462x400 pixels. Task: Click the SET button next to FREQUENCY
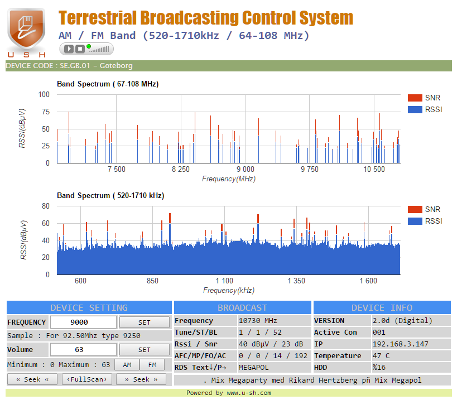coord(145,322)
